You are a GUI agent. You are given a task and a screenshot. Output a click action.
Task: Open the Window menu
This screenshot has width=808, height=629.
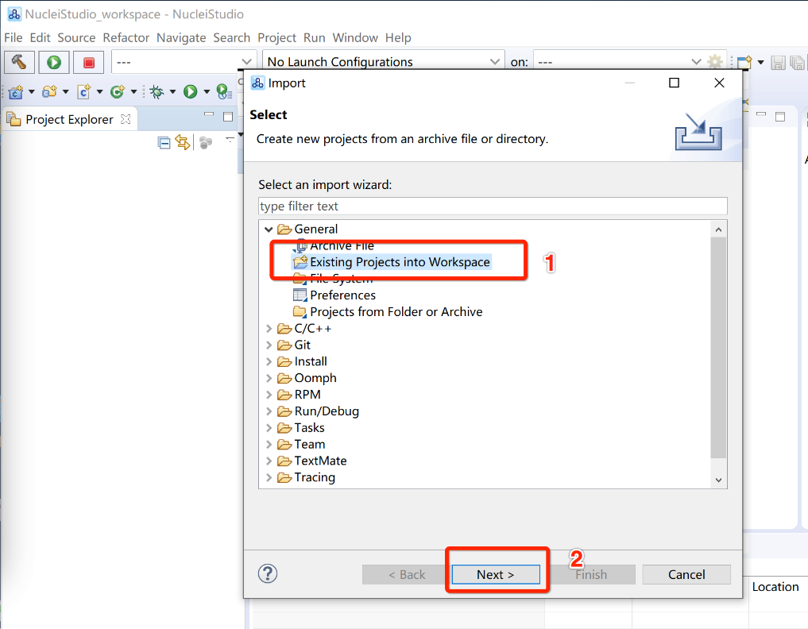[355, 37]
